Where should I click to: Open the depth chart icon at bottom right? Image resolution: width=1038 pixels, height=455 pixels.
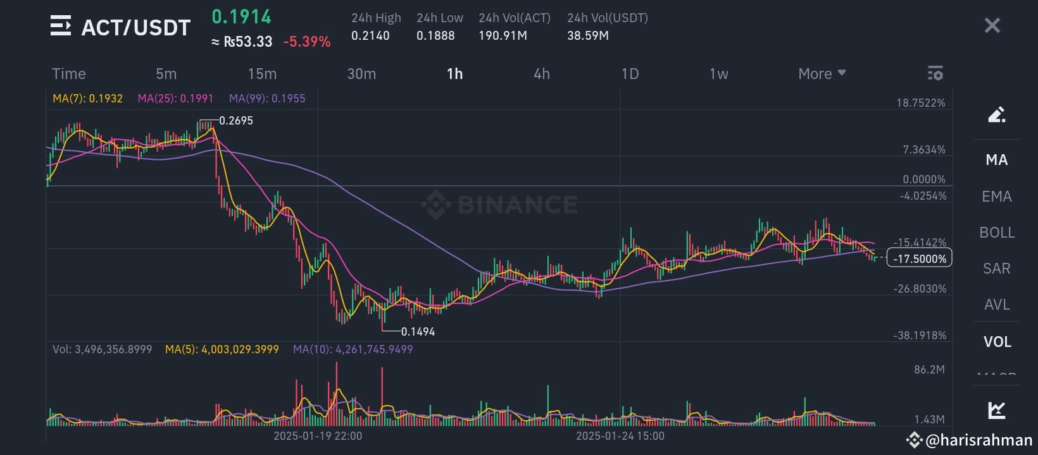tap(997, 410)
